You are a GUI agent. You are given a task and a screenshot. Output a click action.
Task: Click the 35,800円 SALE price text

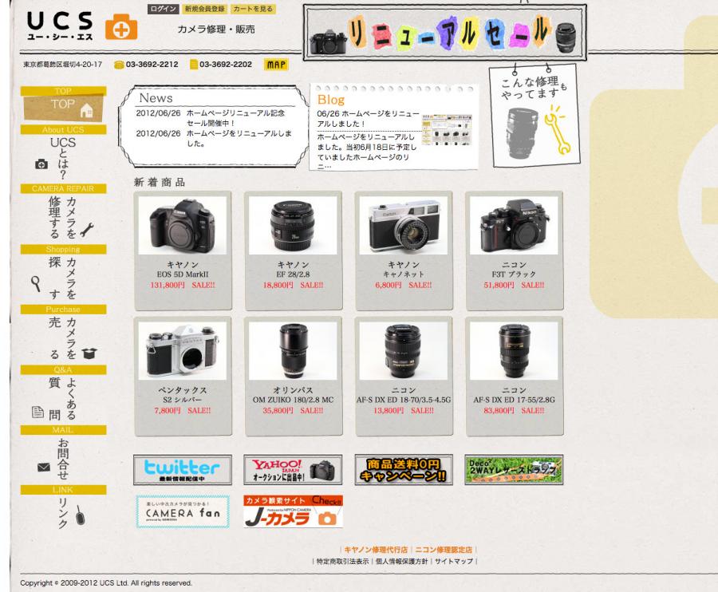click(x=293, y=410)
